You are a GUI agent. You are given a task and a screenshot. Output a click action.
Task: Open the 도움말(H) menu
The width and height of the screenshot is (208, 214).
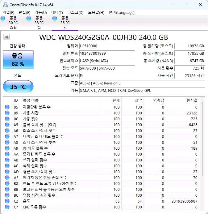[x=96, y=13]
